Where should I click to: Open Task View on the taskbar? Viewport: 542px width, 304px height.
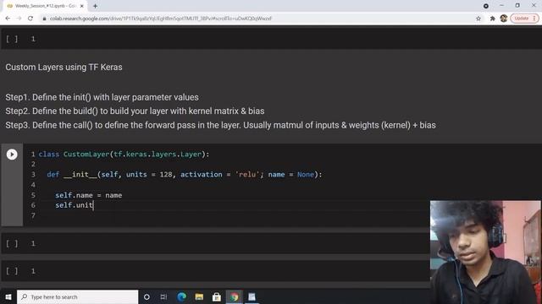(163, 296)
